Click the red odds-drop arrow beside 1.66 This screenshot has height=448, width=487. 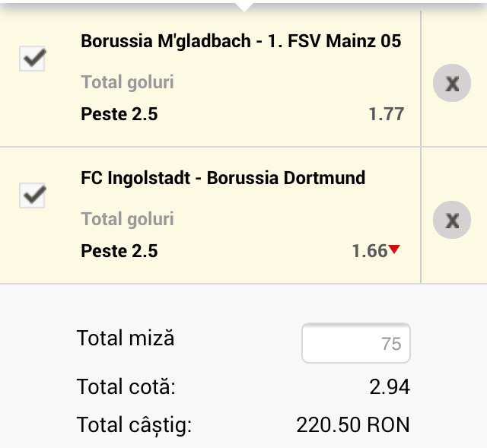pyautogui.click(x=394, y=249)
